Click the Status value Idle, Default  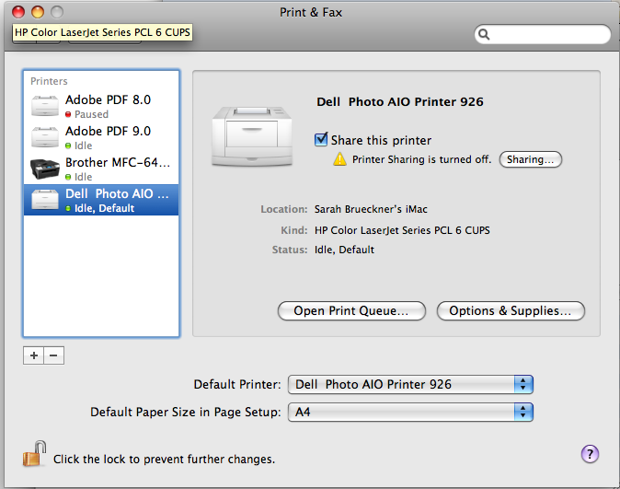[x=344, y=250]
